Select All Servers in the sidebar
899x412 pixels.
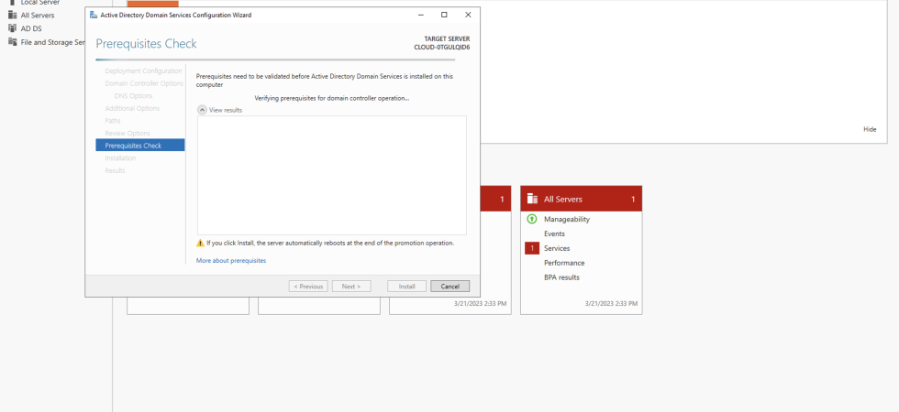pos(38,16)
